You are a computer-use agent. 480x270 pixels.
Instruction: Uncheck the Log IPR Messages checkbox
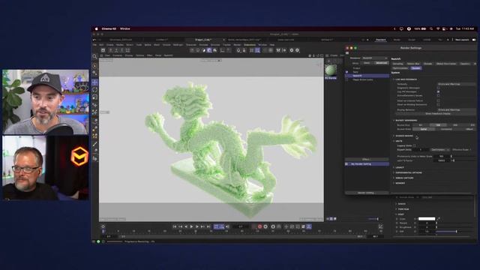438,91
